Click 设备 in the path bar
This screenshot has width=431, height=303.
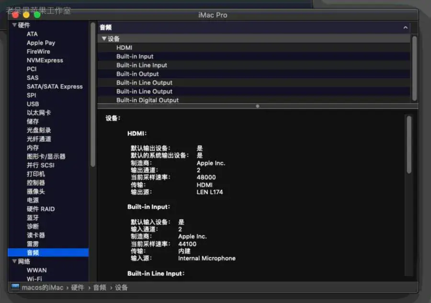[121, 288]
